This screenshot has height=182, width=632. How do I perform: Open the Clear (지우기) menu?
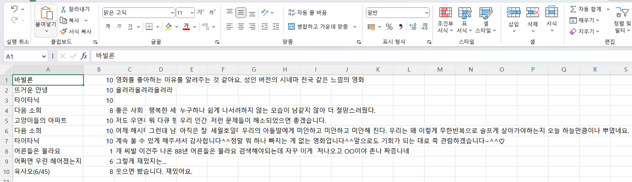click(x=584, y=31)
